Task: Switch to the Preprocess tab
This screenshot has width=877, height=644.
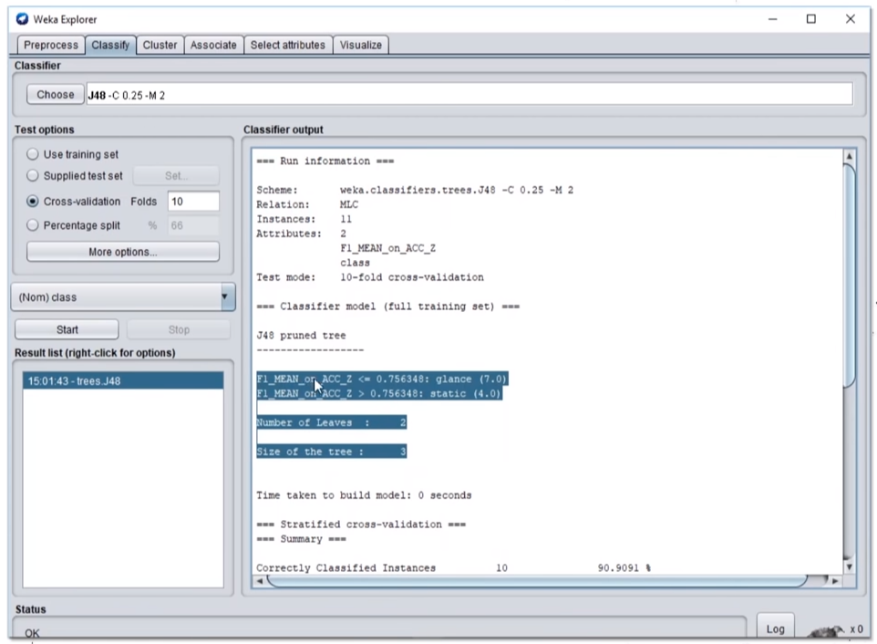Action: (x=51, y=45)
